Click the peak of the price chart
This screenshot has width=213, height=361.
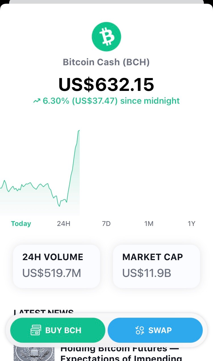tap(79, 130)
